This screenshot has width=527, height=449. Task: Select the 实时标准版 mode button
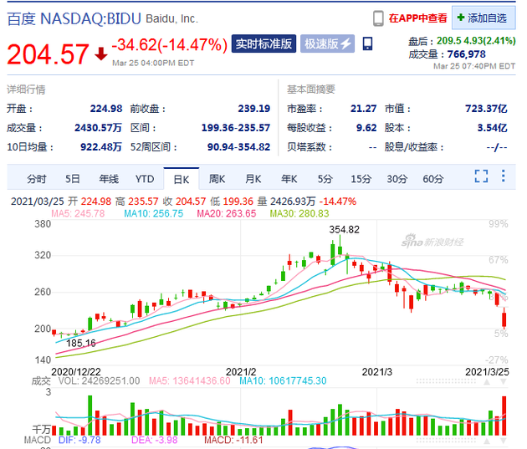[x=263, y=43]
